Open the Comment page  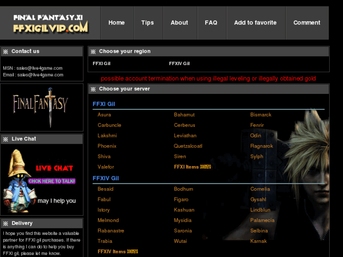tap(307, 23)
